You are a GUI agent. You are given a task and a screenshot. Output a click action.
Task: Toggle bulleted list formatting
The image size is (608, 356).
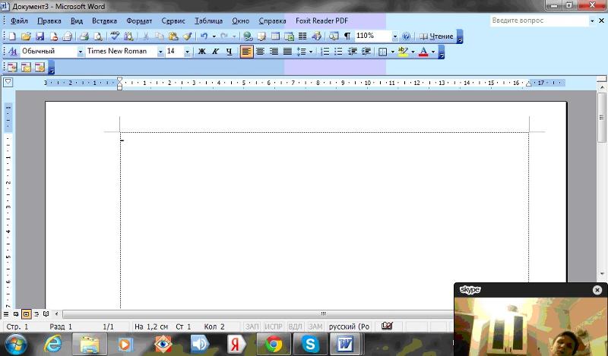(x=338, y=51)
